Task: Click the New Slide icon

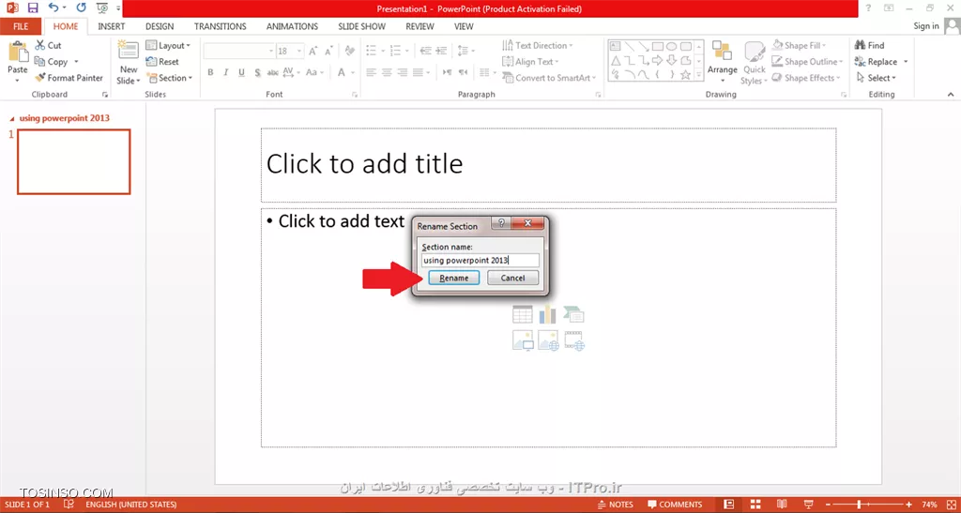Action: 128,51
